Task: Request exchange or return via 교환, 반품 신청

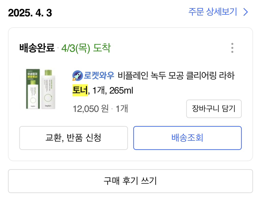Action: pos(73,138)
